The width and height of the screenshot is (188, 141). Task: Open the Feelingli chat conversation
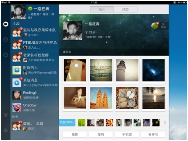coord(35,95)
